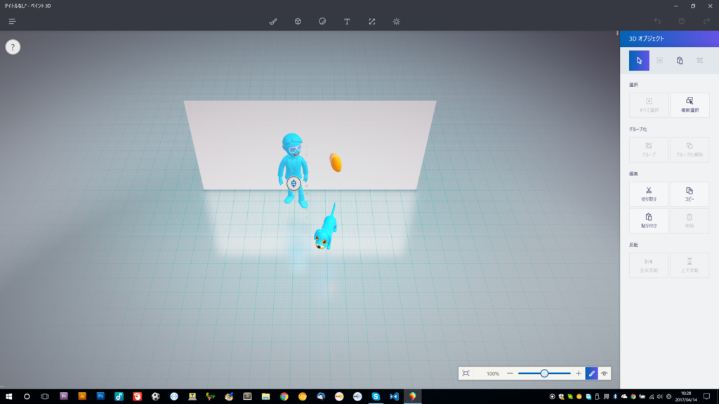719x404 pixels.
Task: Click the すべて選択 select all button
Action: (649, 105)
